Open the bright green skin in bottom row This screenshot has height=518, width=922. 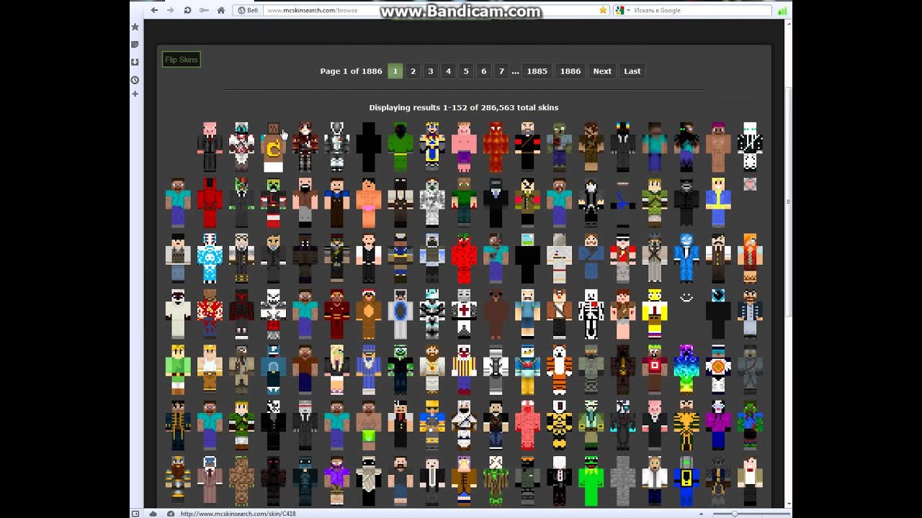tap(591, 480)
